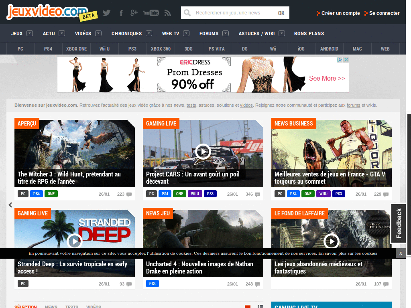Expand the FORUMS menu dropdown arrow
411x308 pixels.
pos(226,33)
